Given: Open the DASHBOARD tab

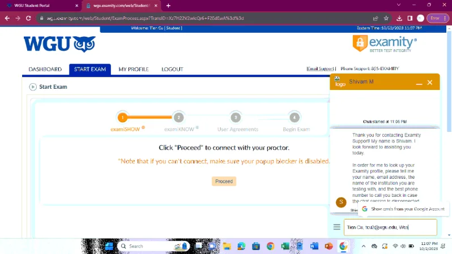Looking at the screenshot, I should click(x=45, y=70).
